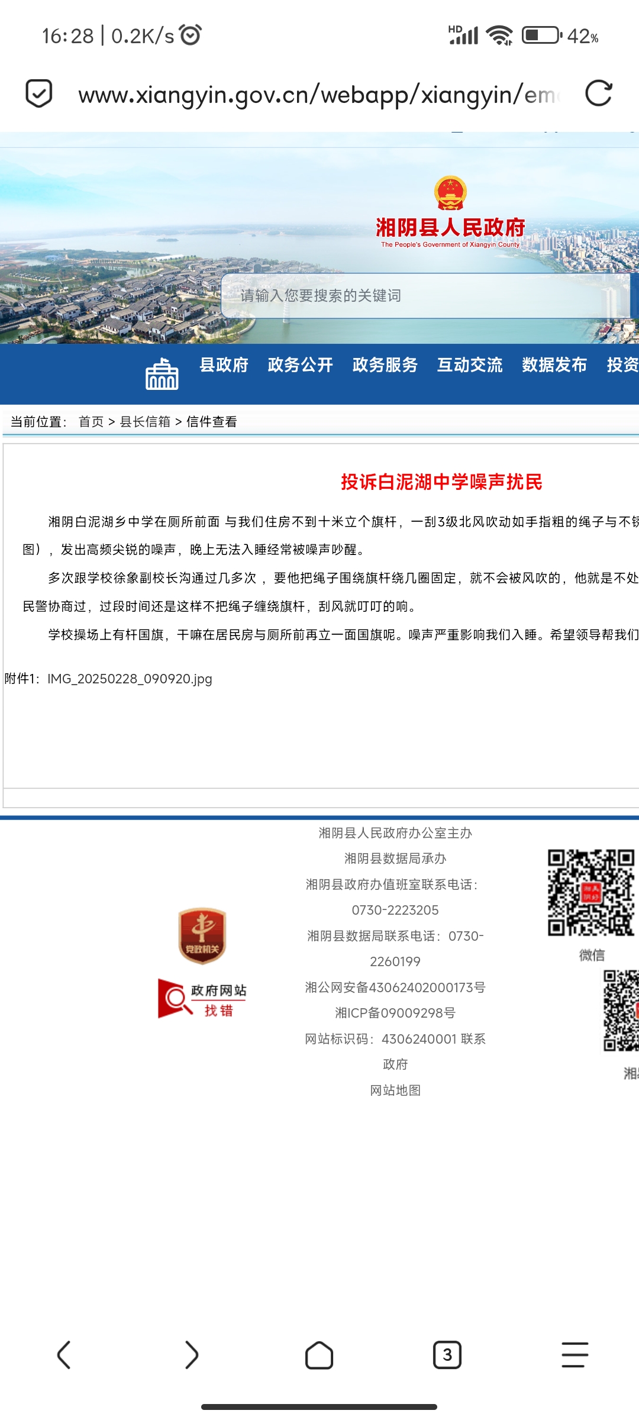This screenshot has height=1420, width=639.
Task: Tap the 政府网站找错 icon
Action: [202, 999]
